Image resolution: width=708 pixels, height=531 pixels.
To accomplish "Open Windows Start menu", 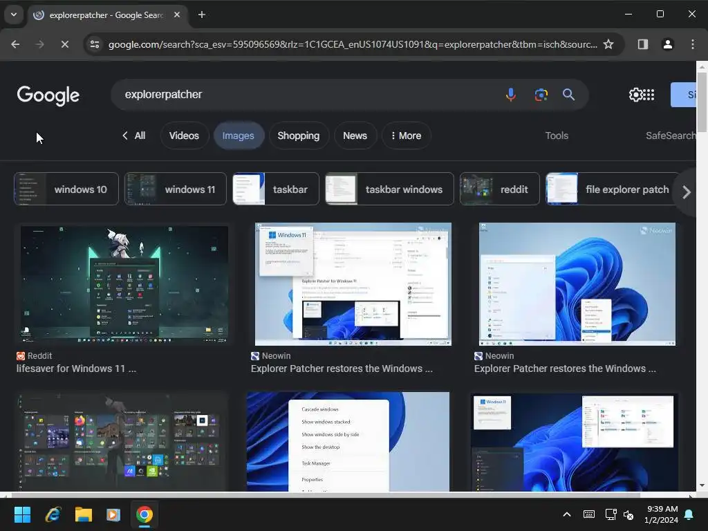I will pyautogui.click(x=22, y=514).
